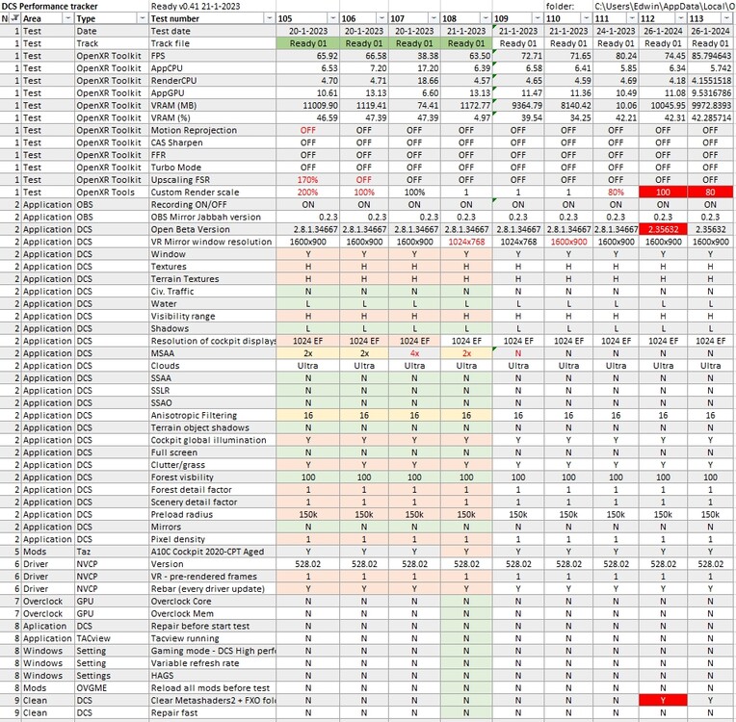Select the 'Motion Reprojection' cell
Screen dimensions: 736x722
coord(212,130)
